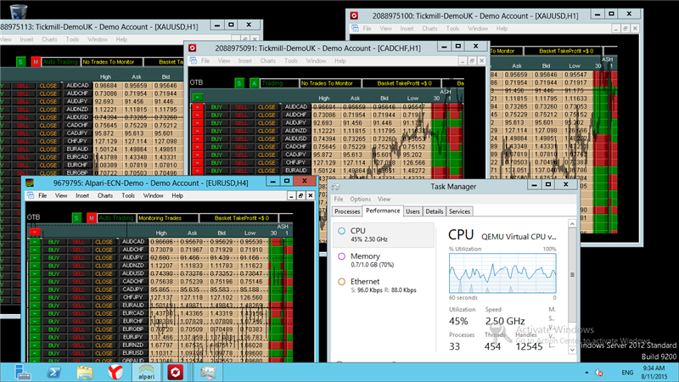Select the Ethernet resource in Task Manager
Screen dimensions: 679x382
pyautogui.click(x=384, y=285)
